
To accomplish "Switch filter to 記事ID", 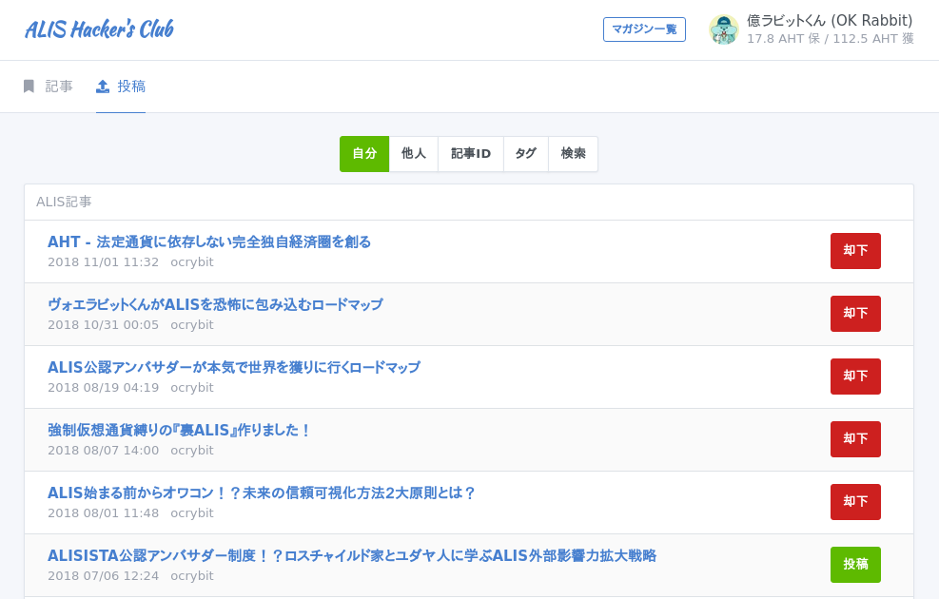I will point(471,154).
